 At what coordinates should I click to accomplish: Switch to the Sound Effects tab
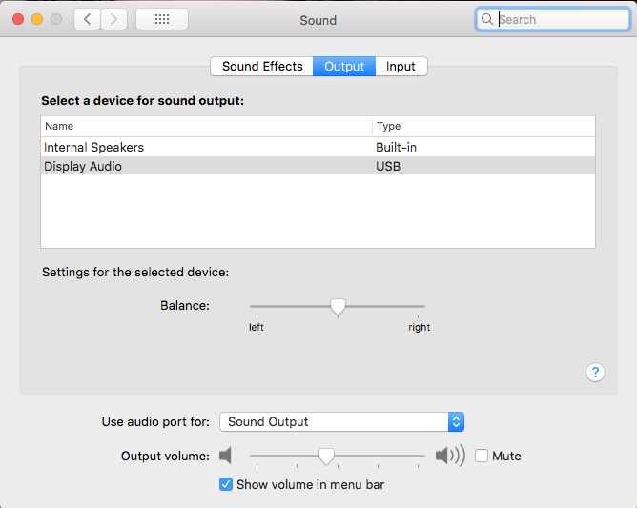point(262,66)
